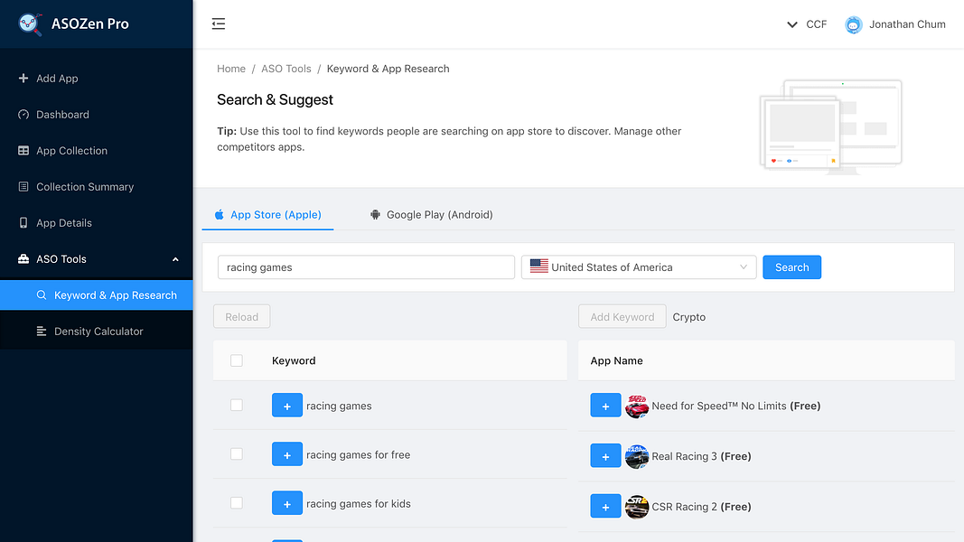Click the Density Calculator bars icon
This screenshot has height=542, width=964.
tap(42, 332)
